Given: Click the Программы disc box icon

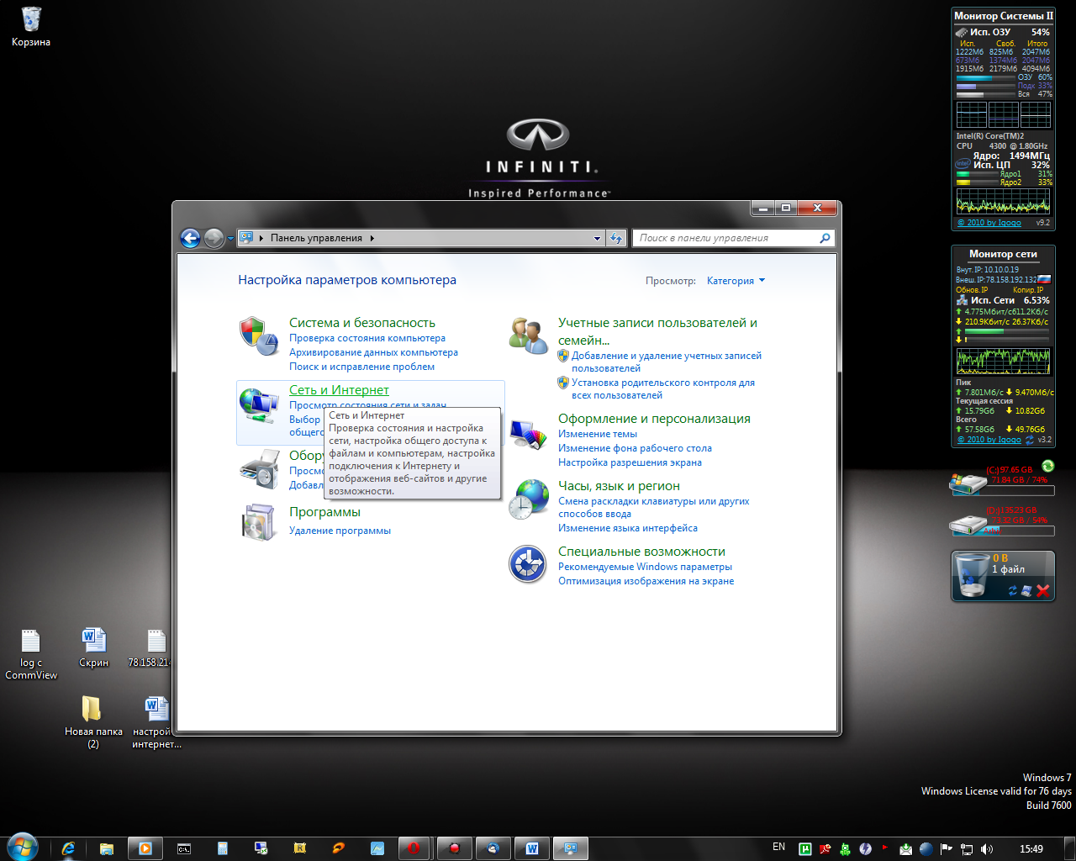Looking at the screenshot, I should point(258,522).
